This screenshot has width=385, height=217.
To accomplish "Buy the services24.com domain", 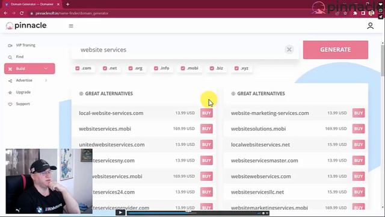I will tap(206, 192).
